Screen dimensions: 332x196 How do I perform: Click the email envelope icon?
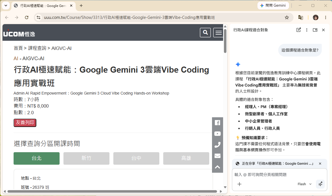tap(218, 156)
